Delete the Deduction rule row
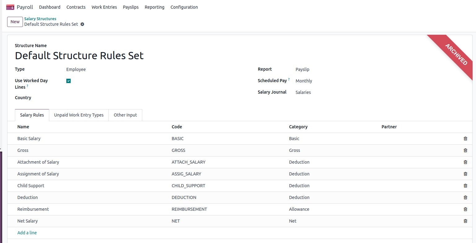 pyautogui.click(x=465, y=197)
